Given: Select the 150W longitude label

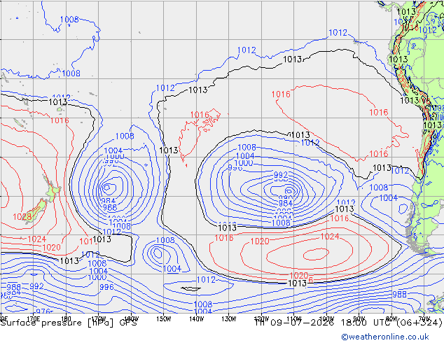Looking at the screenshot, I should 164,319.
